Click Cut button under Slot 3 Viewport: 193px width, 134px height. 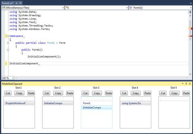pyautogui.click(x=85, y=93)
